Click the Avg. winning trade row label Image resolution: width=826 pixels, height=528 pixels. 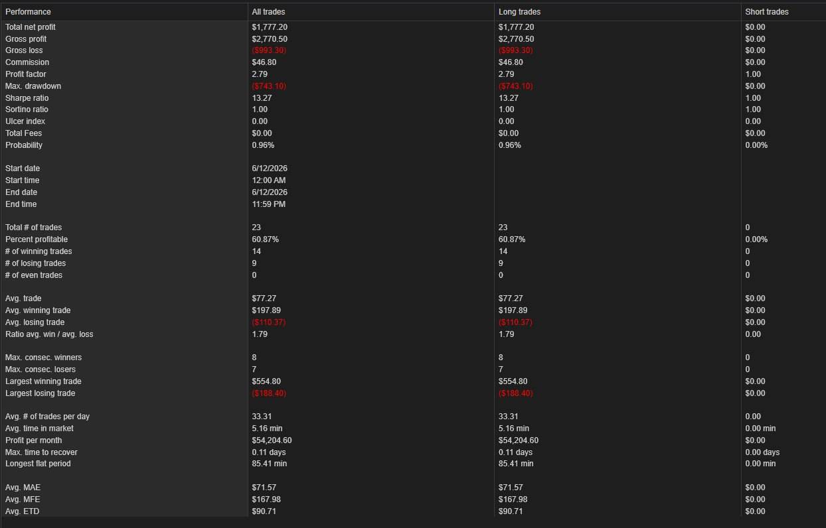tap(38, 310)
